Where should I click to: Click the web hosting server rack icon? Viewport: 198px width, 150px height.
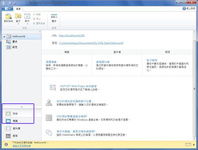[x=49, y=118]
